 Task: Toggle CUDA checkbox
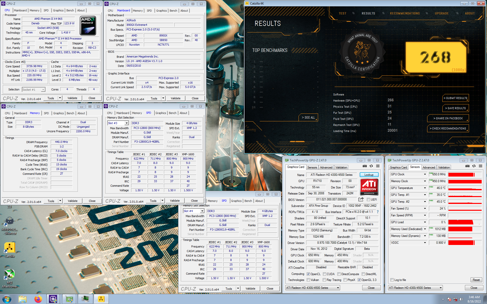(324, 274)
